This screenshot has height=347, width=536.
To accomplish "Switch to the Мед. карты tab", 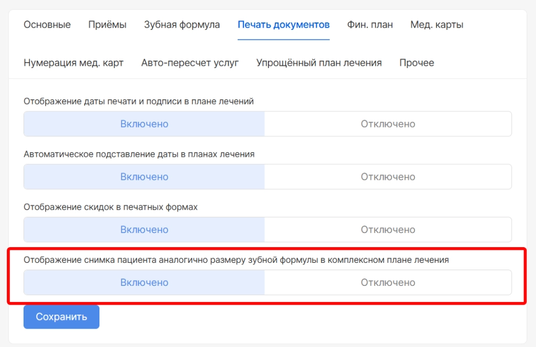I will [x=437, y=25].
